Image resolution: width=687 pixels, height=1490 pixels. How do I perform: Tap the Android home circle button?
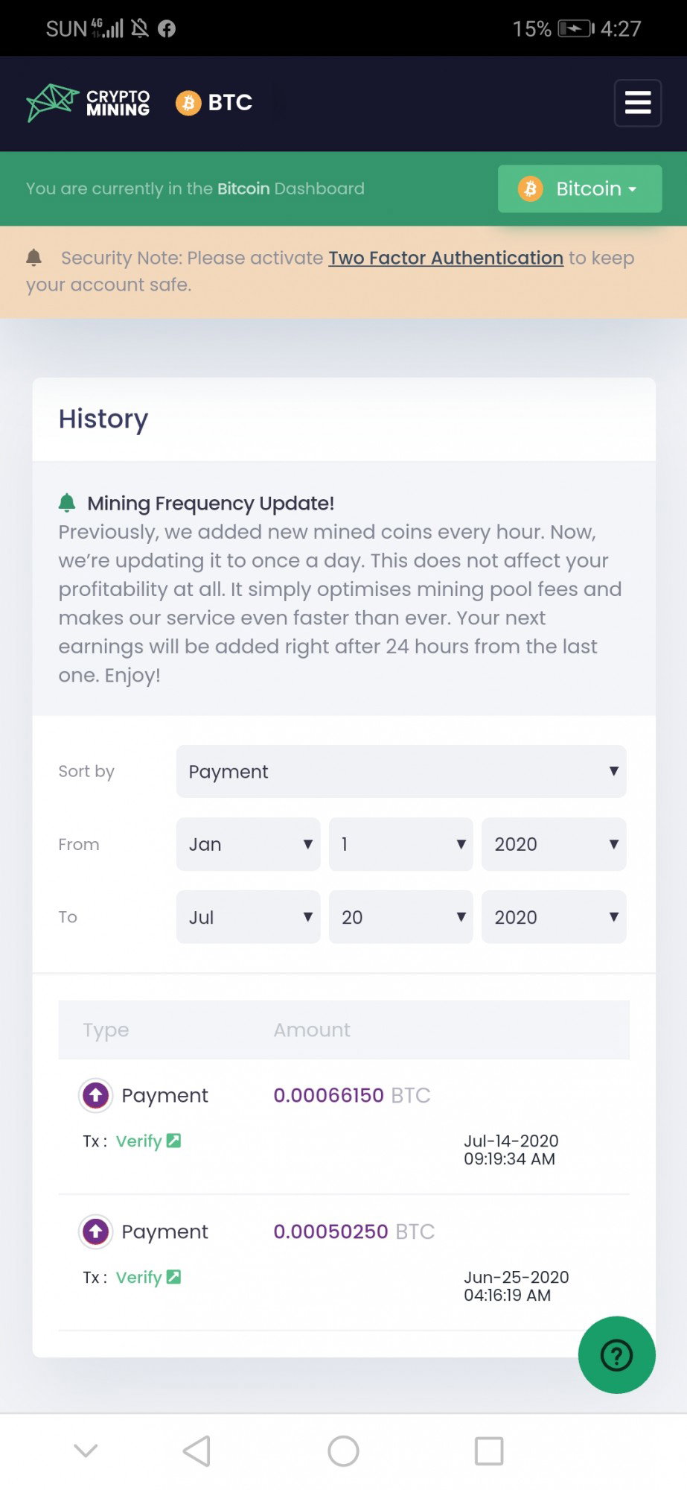343,1451
